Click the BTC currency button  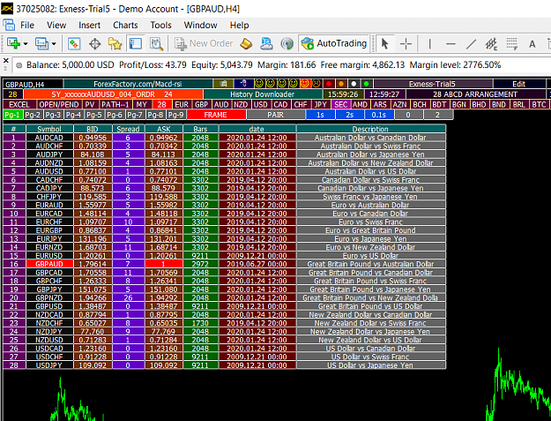(x=539, y=104)
